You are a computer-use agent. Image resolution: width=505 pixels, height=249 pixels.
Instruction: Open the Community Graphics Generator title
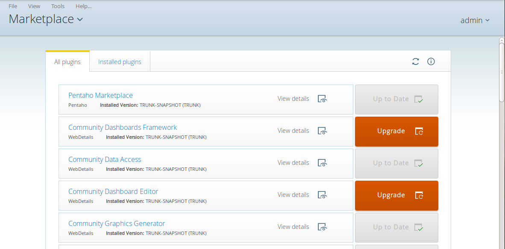point(117,223)
